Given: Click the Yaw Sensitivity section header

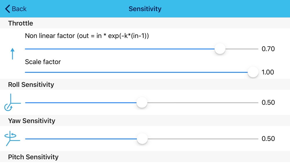Looking at the screenshot, I should (32, 121).
